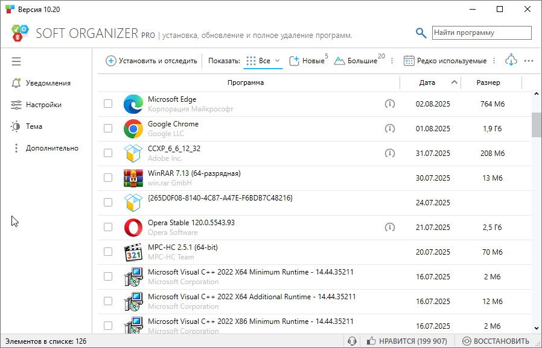Click Установить и отследить button
This screenshot has width=542, height=348.
151,61
